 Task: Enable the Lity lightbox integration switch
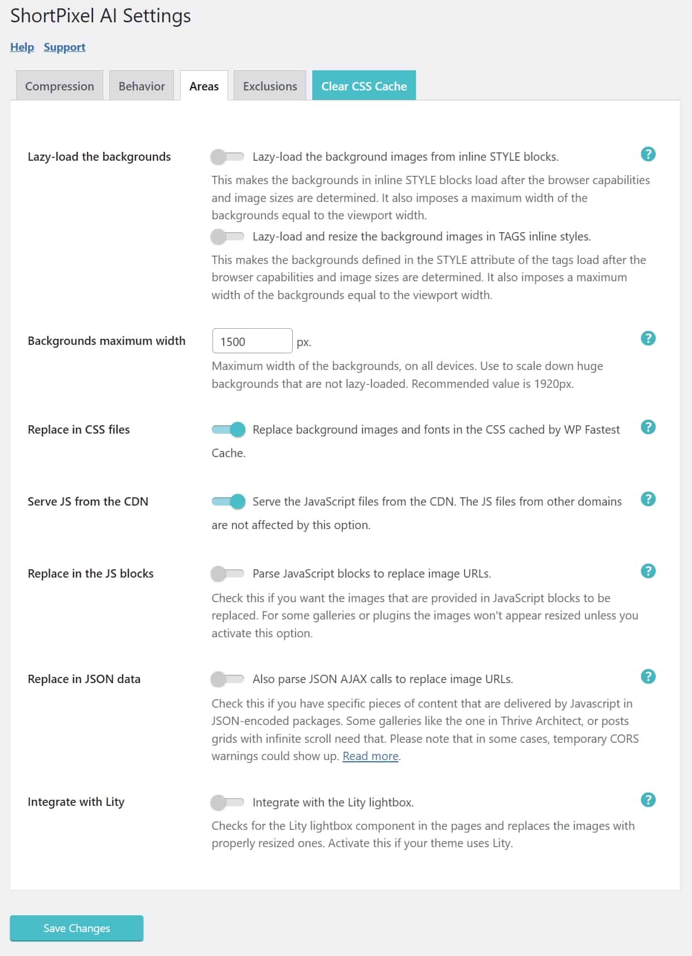[x=228, y=803]
